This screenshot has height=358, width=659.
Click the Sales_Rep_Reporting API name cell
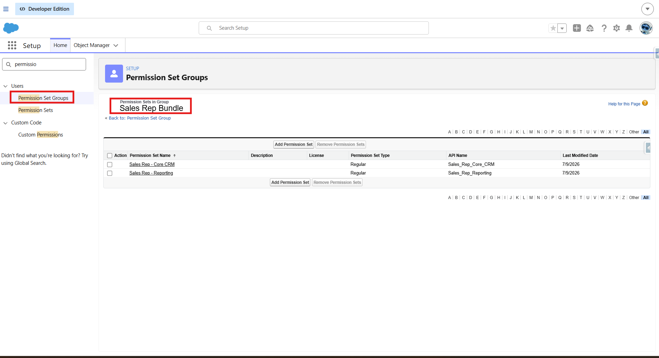click(x=470, y=173)
